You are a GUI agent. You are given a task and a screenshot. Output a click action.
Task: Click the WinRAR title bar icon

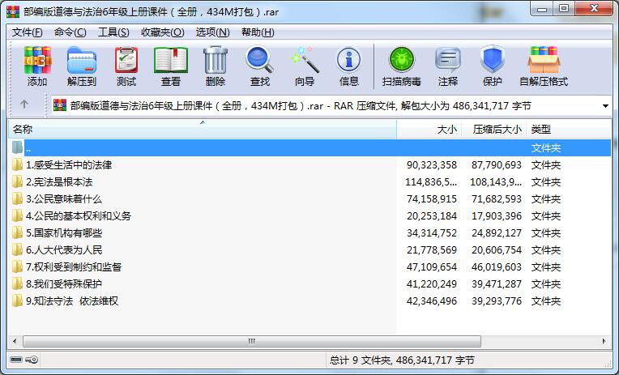(13, 12)
